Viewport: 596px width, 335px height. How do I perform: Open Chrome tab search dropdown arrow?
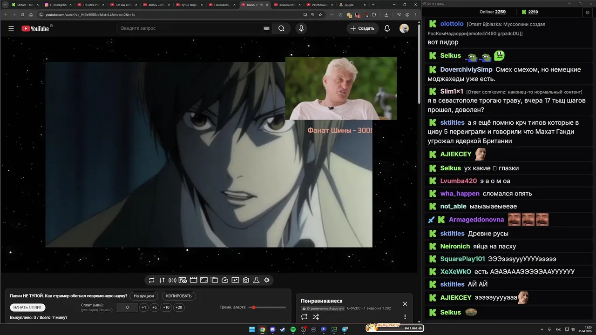(4, 5)
